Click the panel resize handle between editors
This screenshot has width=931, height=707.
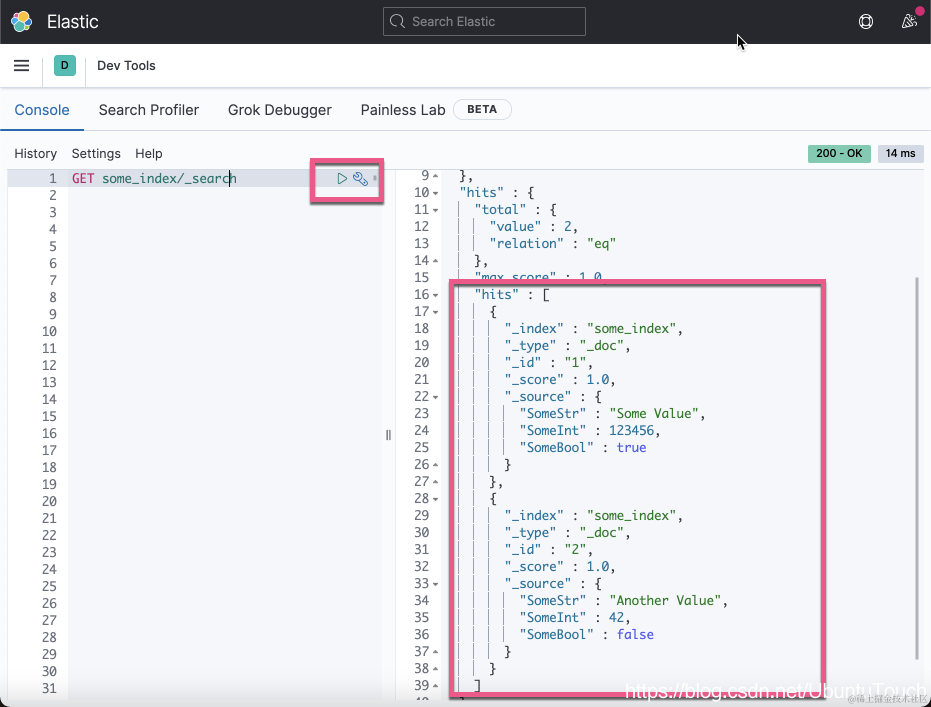click(x=388, y=435)
